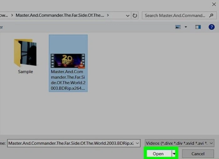The image size is (219, 159).
Task: Click the magnifier icon in the search box
Action: point(211,15)
